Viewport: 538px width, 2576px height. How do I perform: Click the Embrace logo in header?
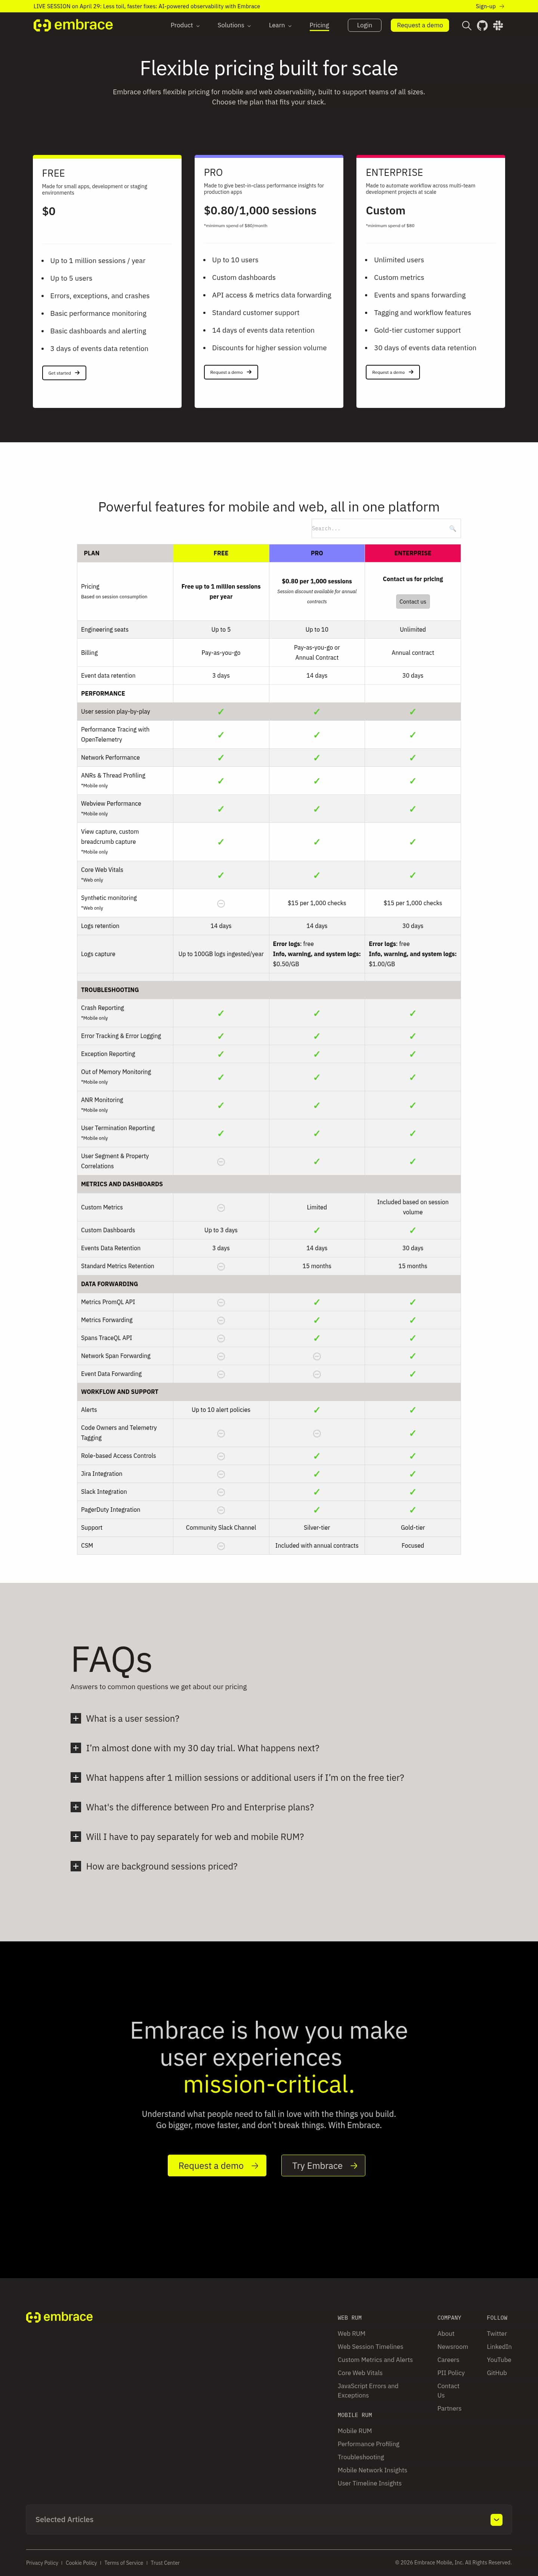(x=73, y=25)
